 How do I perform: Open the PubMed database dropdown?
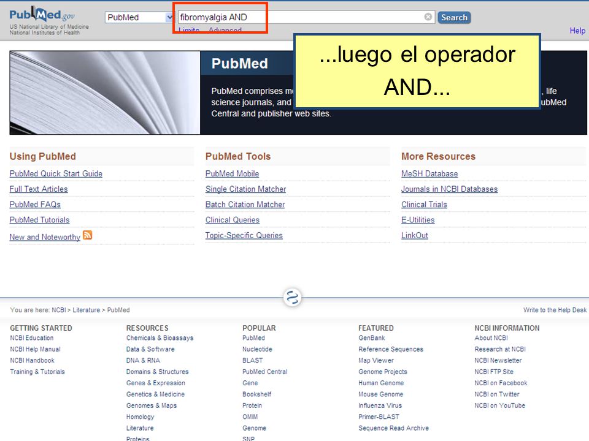pyautogui.click(x=139, y=17)
